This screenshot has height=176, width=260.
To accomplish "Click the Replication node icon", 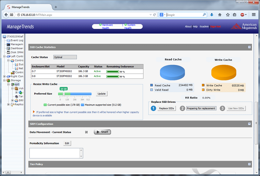I will (13, 104).
